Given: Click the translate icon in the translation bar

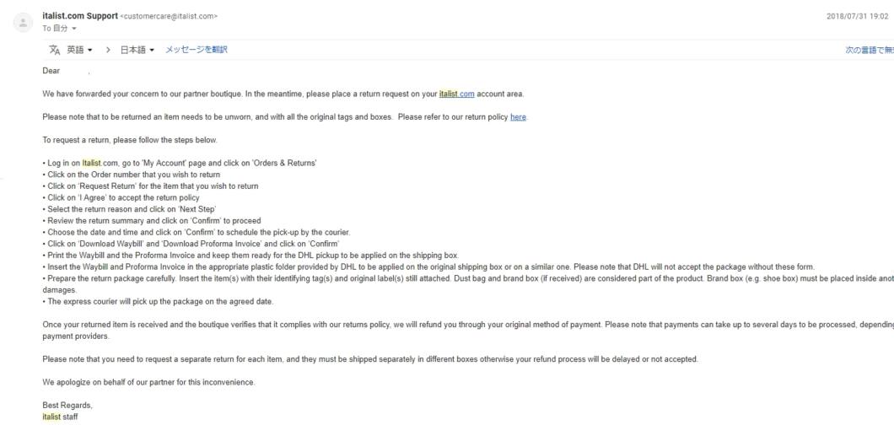Looking at the screenshot, I should (55, 50).
